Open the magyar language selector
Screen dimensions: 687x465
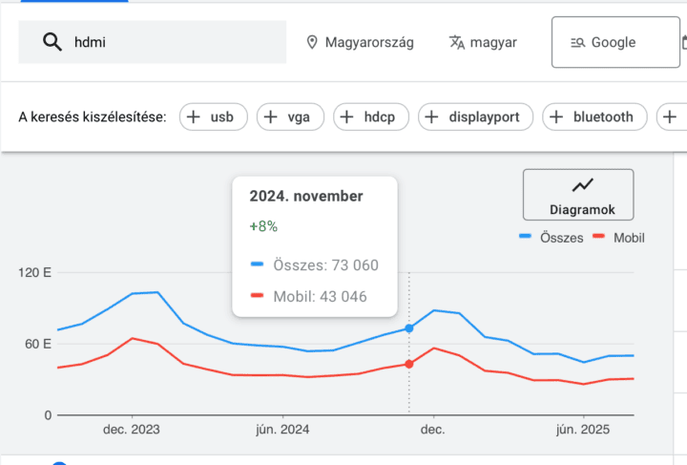click(484, 42)
